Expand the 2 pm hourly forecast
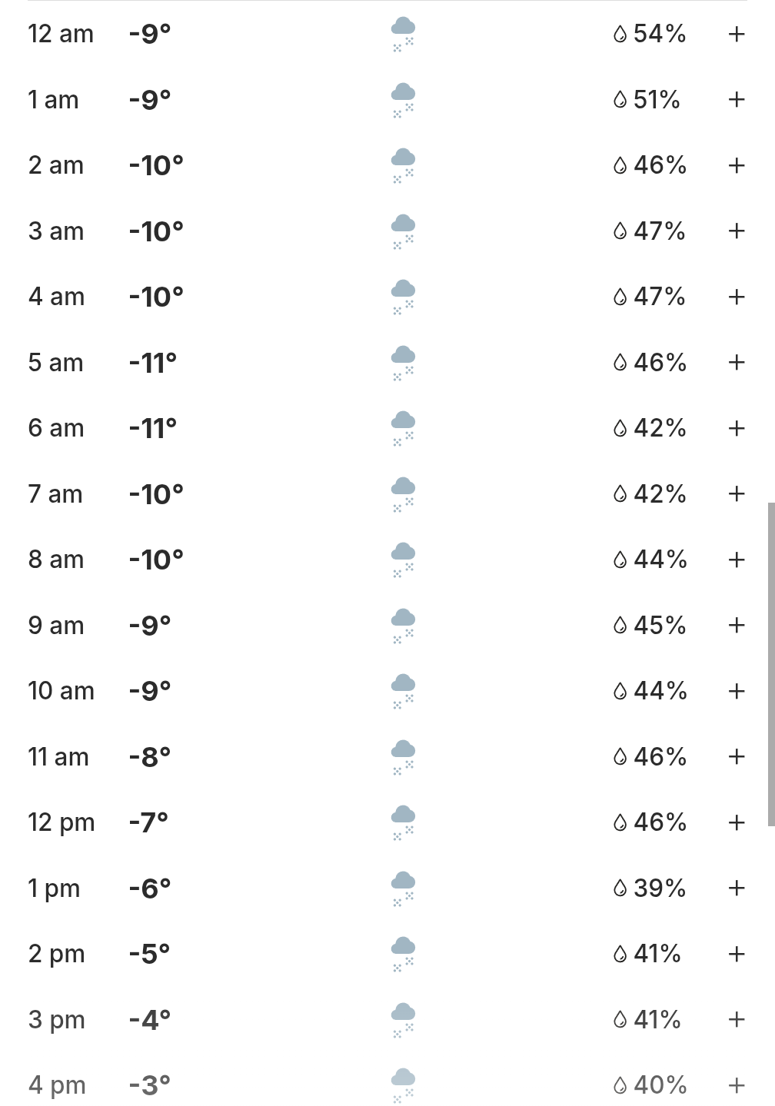The image size is (775, 1106). [737, 954]
